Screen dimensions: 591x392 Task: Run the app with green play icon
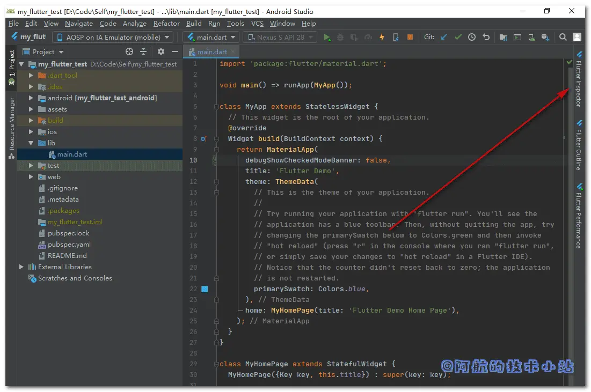point(327,38)
